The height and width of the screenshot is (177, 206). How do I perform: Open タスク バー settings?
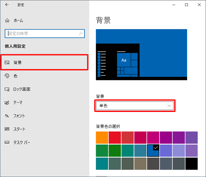coord(45,142)
